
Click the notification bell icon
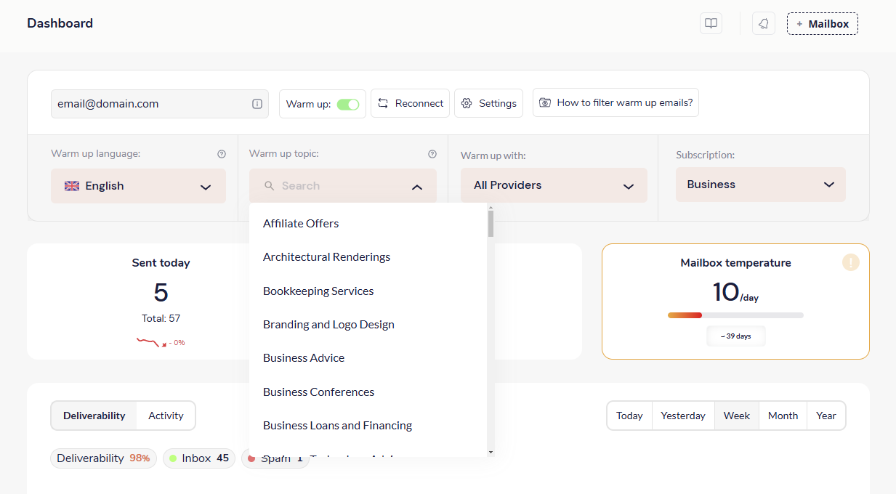[763, 23]
